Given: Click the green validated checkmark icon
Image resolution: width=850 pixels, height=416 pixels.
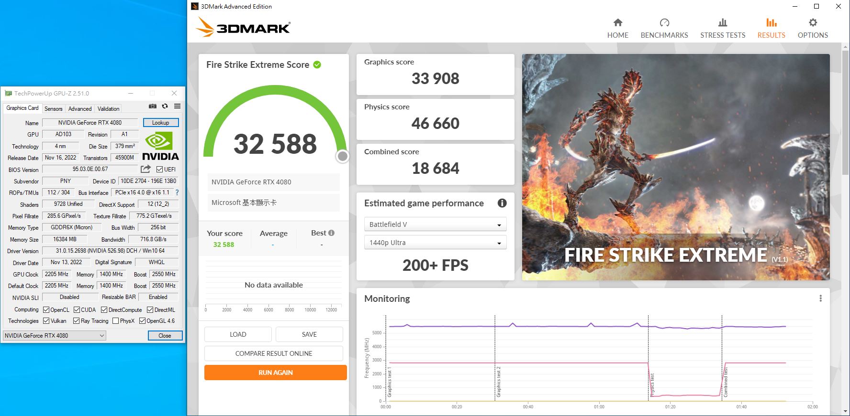Looking at the screenshot, I should coord(317,64).
